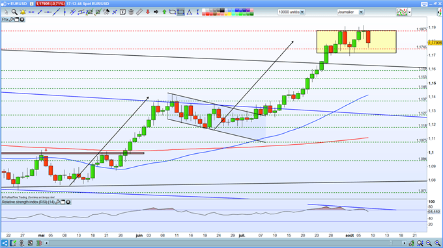Viewport: 443px width, 248px height.
Task: Click the Relative strength index (RSI)(14) label
Action: coord(28,202)
